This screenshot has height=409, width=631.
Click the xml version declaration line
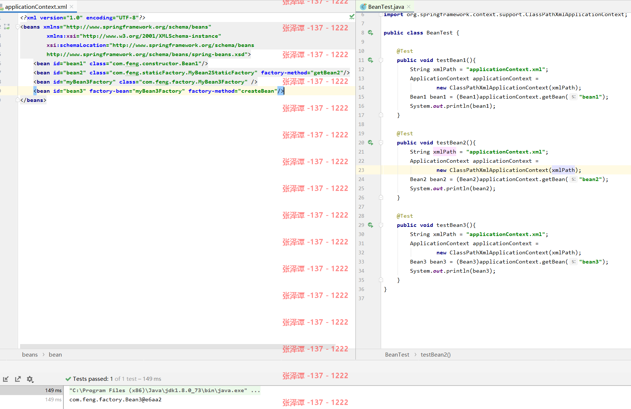[83, 18]
